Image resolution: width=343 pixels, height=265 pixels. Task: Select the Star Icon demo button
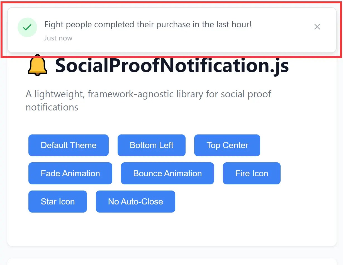click(57, 201)
